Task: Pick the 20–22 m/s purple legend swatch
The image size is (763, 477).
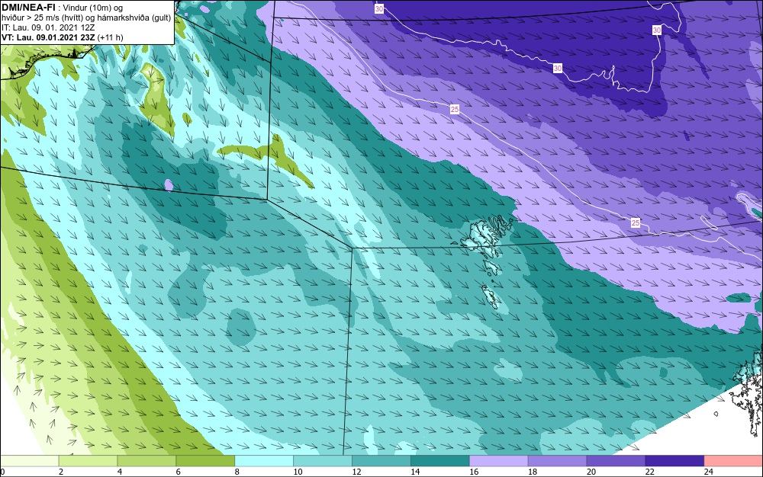Action: click(x=616, y=461)
